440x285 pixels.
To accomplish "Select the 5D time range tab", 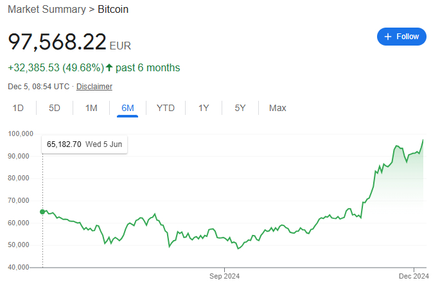I will pyautogui.click(x=55, y=108).
